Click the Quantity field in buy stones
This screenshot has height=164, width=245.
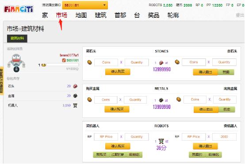137,62
